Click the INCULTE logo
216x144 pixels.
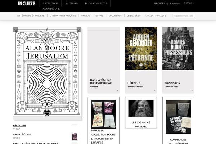coord(26,4)
